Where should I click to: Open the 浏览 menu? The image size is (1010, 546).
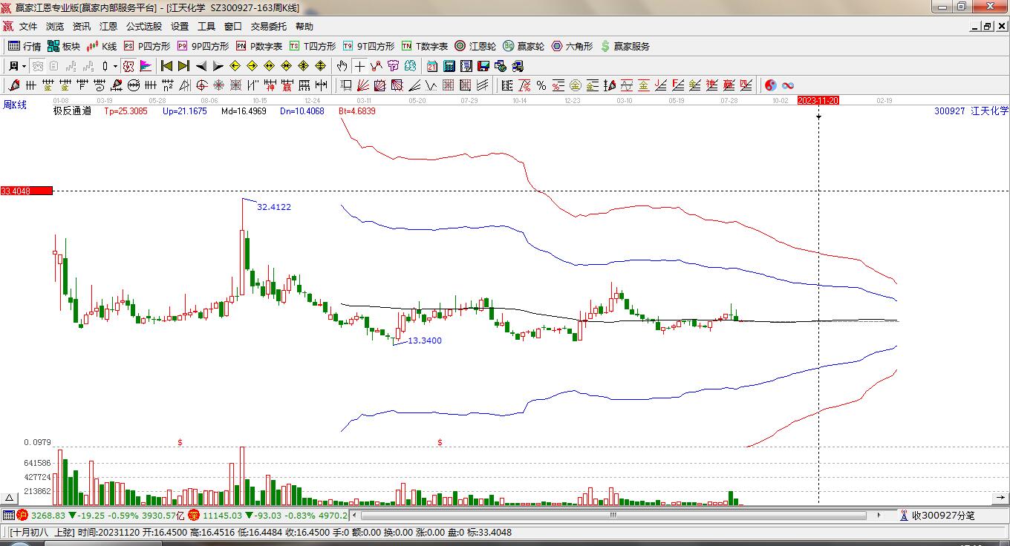coord(55,27)
